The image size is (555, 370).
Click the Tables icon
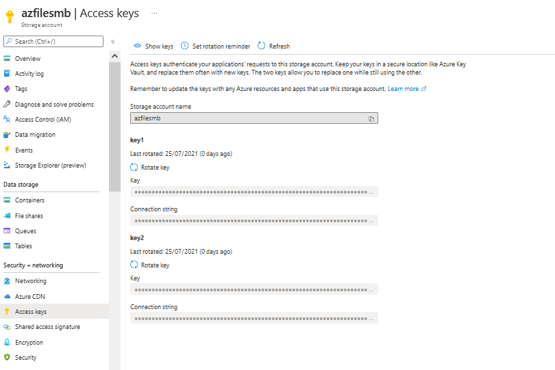point(7,246)
